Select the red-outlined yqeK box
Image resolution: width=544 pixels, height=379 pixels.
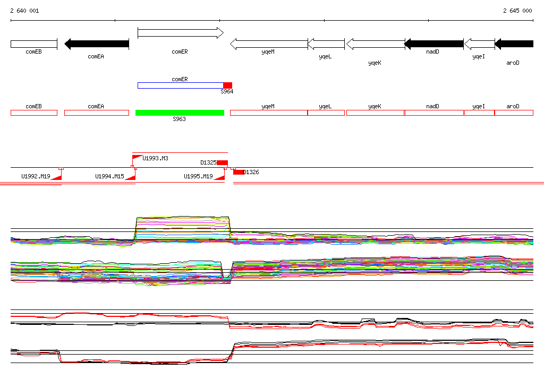tap(376, 113)
